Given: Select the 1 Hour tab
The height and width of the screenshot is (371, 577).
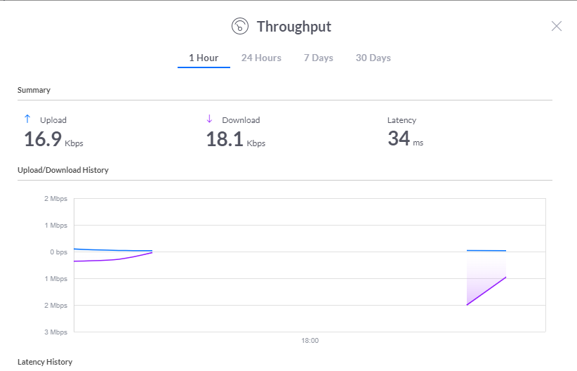Looking at the screenshot, I should (204, 58).
